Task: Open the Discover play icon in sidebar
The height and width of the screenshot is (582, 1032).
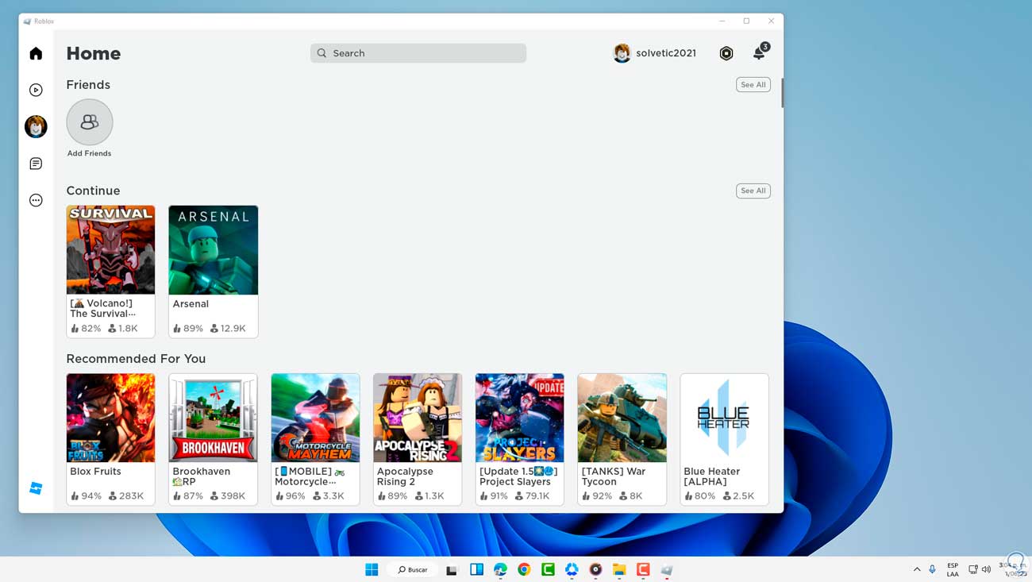Action: (x=36, y=90)
